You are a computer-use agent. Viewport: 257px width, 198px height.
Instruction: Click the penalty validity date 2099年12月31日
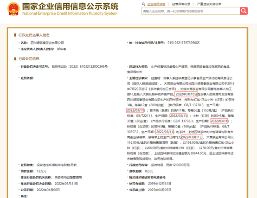[x=160, y=184]
